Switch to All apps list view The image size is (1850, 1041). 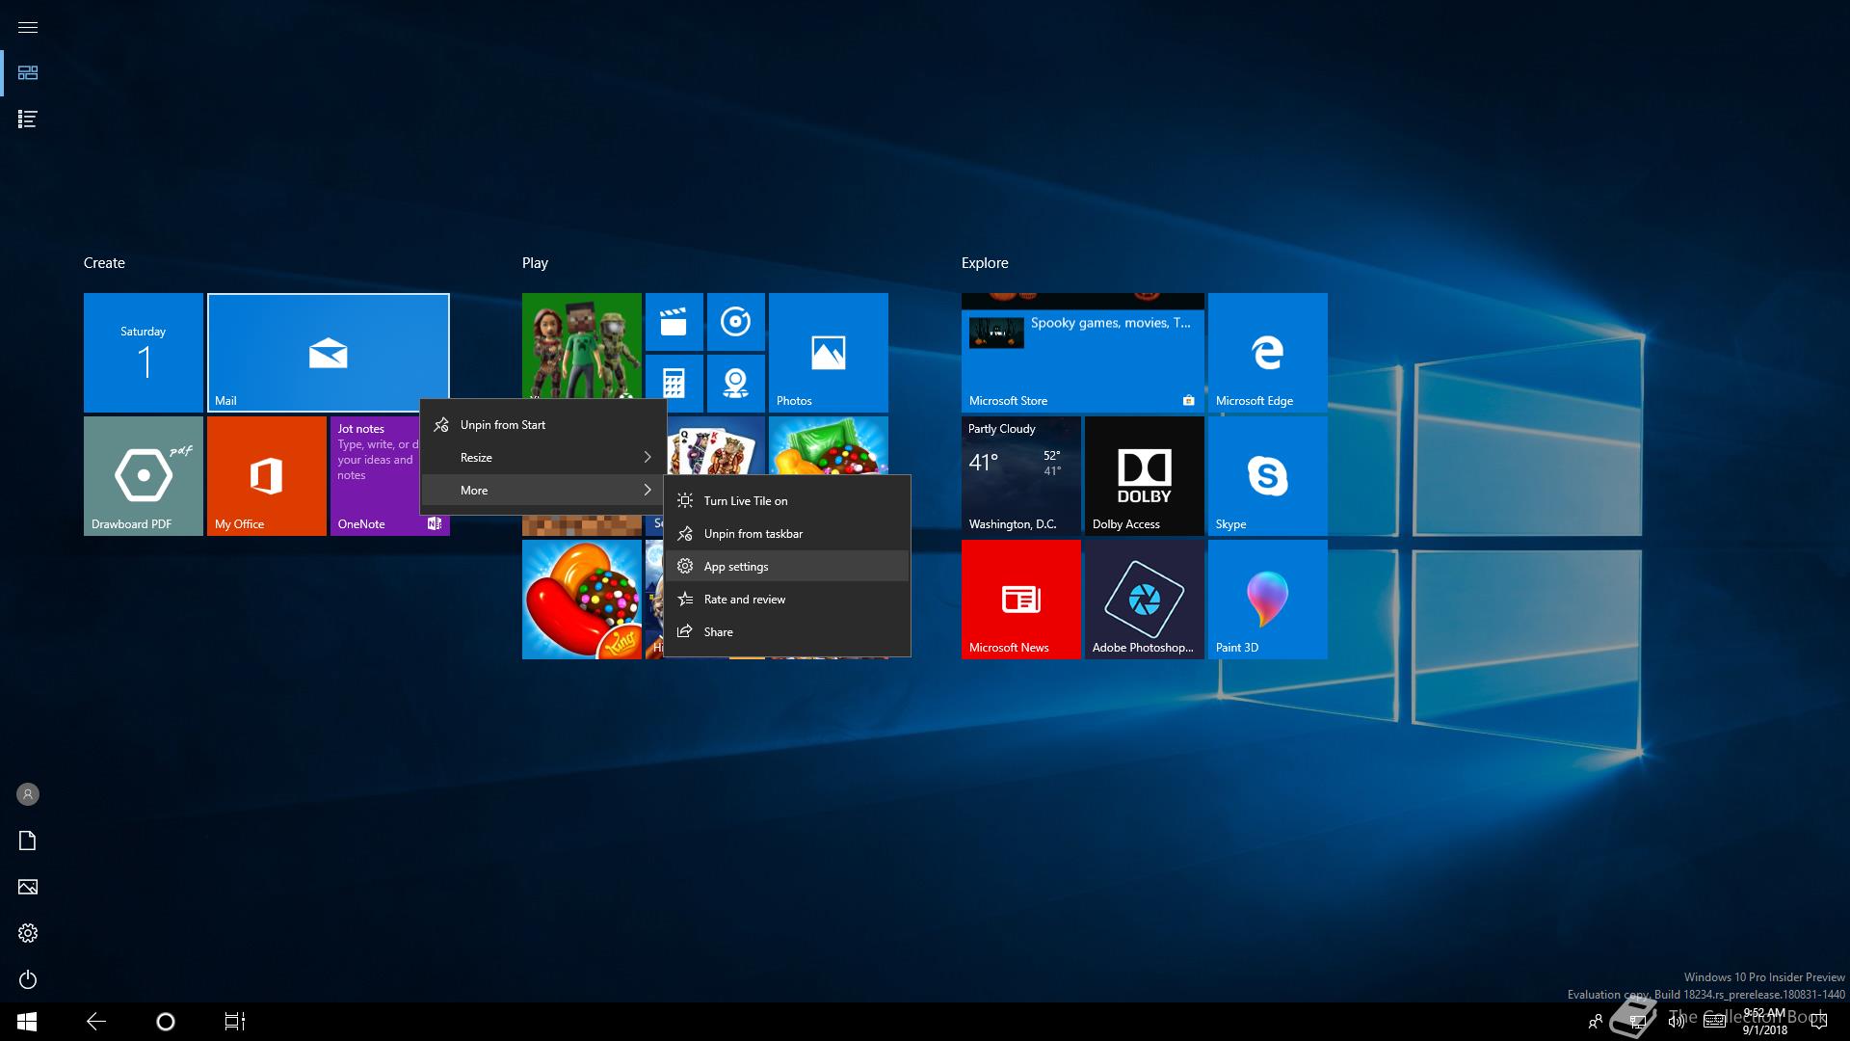click(x=28, y=120)
